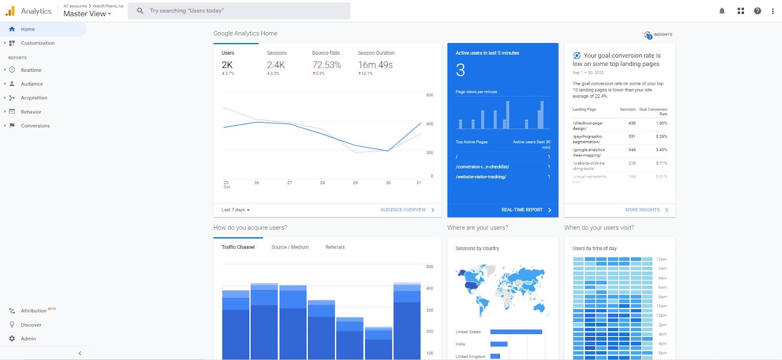Click the Home house icon
This screenshot has height=360, width=782.
[x=12, y=29]
